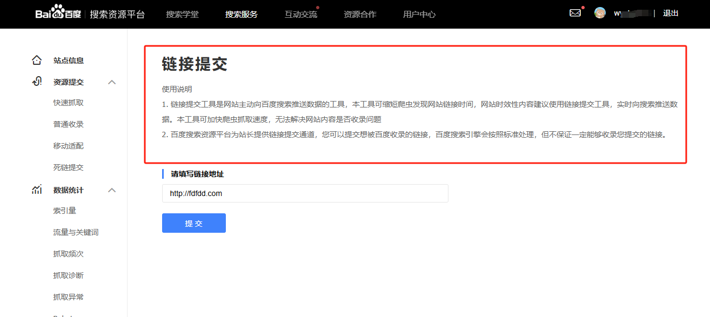
Task: Open 抓取异常 in the sidebar
Action: tap(69, 297)
